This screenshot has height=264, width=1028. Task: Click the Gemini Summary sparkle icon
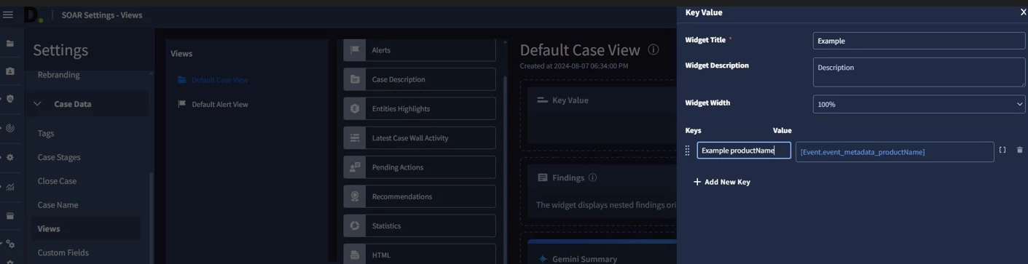(x=543, y=259)
